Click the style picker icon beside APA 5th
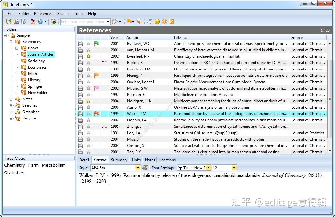 145,167
